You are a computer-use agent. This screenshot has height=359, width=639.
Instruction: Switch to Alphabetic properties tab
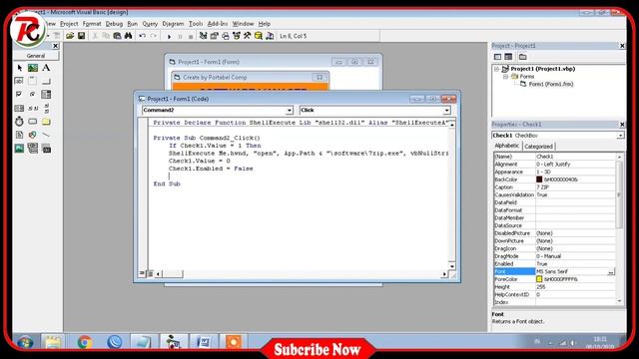tap(506, 146)
